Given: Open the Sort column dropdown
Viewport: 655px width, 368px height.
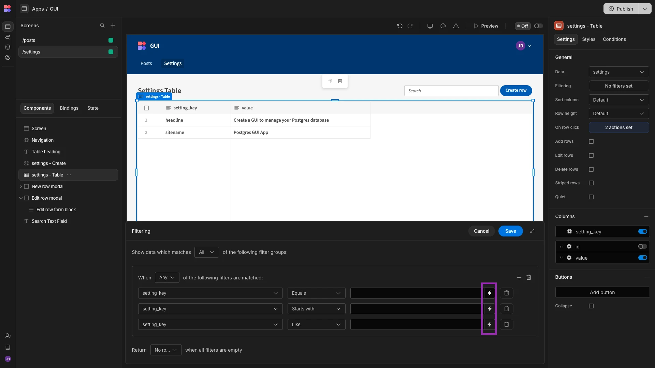Looking at the screenshot, I should pyautogui.click(x=618, y=100).
